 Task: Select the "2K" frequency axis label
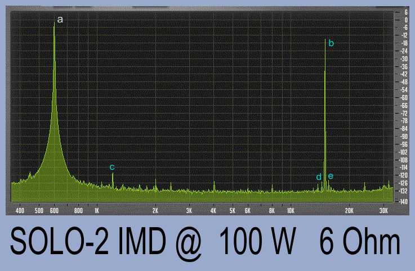(x=155, y=211)
